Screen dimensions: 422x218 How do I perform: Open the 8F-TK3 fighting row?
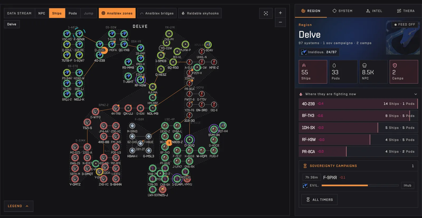(x=358, y=116)
